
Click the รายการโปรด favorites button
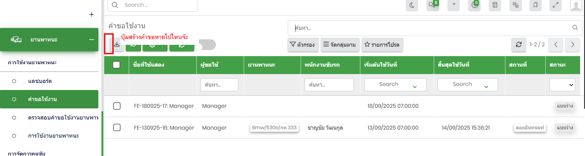(x=382, y=45)
